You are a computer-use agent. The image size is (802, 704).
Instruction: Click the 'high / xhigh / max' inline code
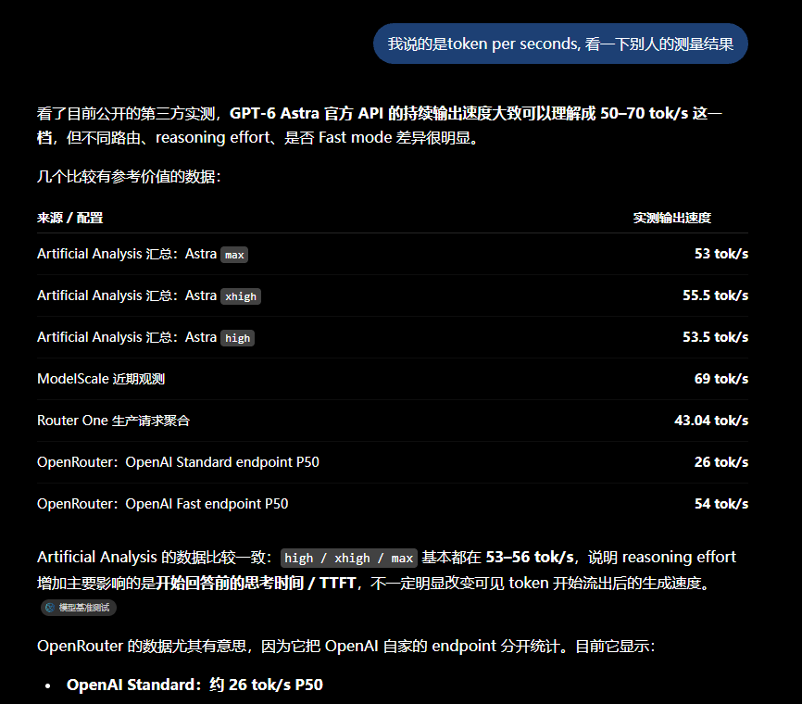pyautogui.click(x=349, y=559)
